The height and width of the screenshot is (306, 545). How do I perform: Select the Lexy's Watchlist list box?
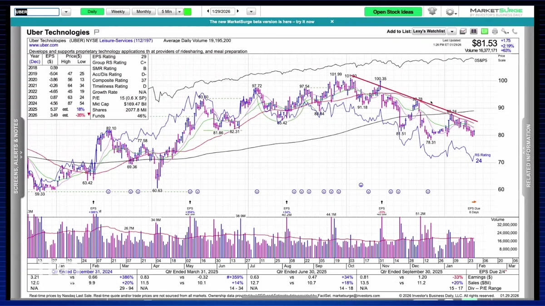(429, 31)
